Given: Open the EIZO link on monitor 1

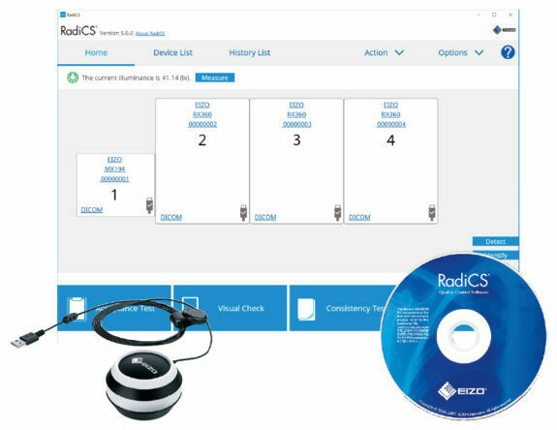Looking at the screenshot, I should [x=114, y=160].
